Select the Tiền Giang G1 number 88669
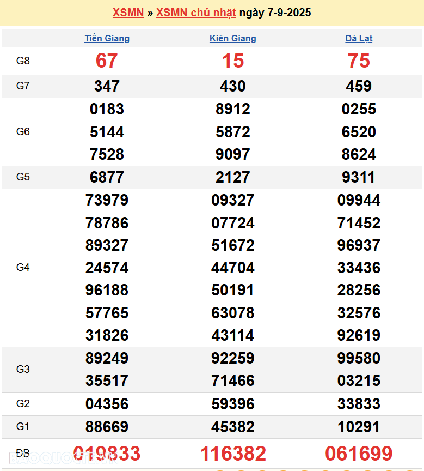This screenshot has height=471, width=424. 107,427
